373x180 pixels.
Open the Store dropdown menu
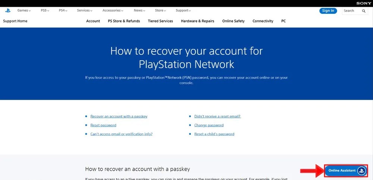coord(160,10)
